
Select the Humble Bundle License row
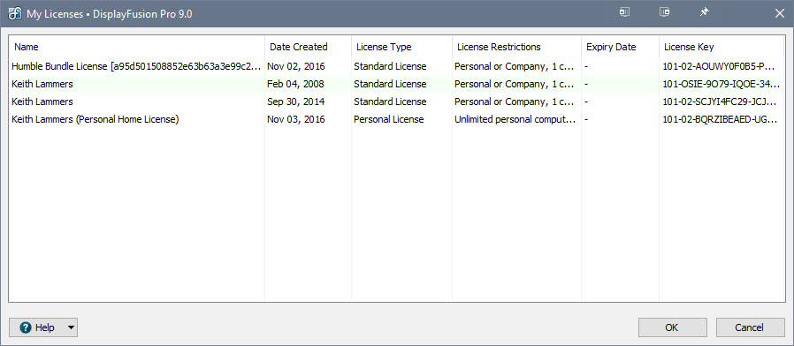pyautogui.click(x=396, y=66)
